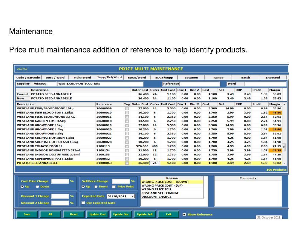Select WESTLAND GROWMORE 10kg row
Screen dimensions: 306x230
149,125
